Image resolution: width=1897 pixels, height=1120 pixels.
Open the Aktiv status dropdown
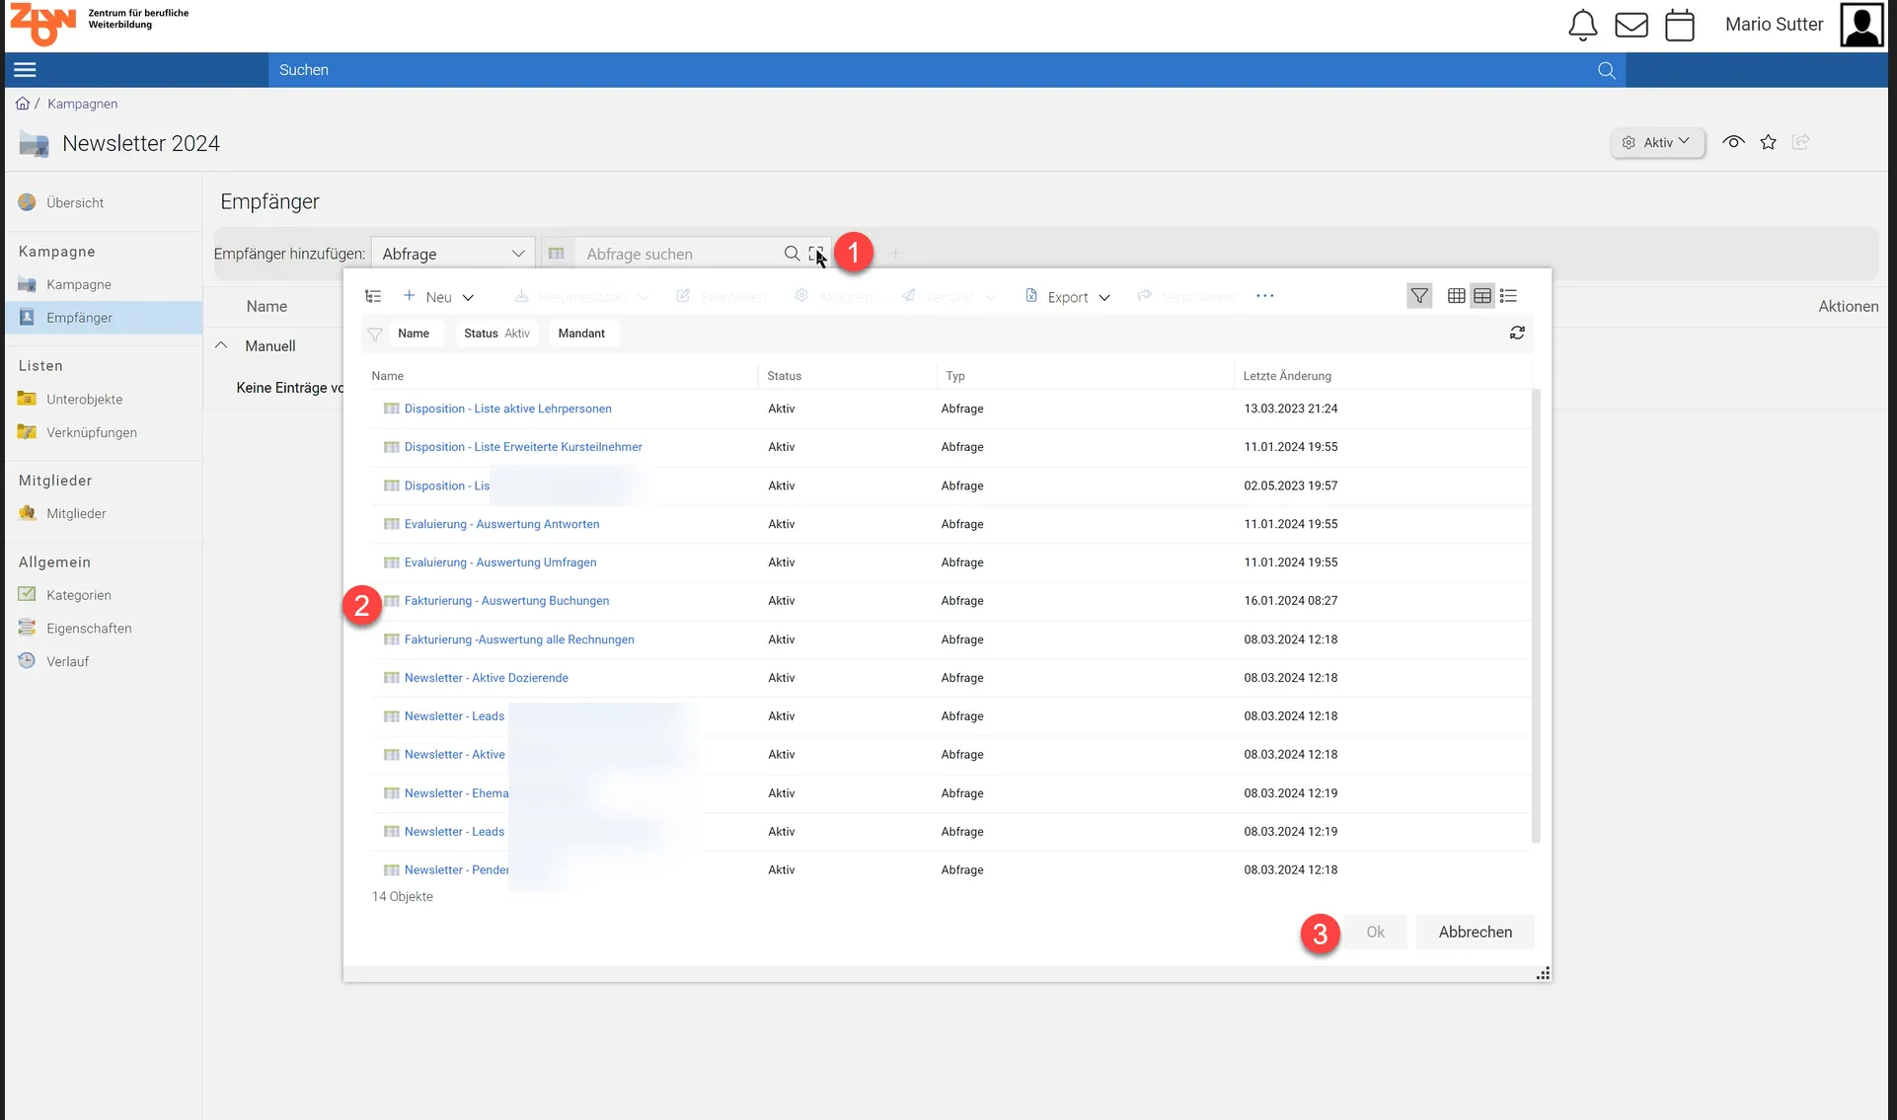tap(1658, 143)
